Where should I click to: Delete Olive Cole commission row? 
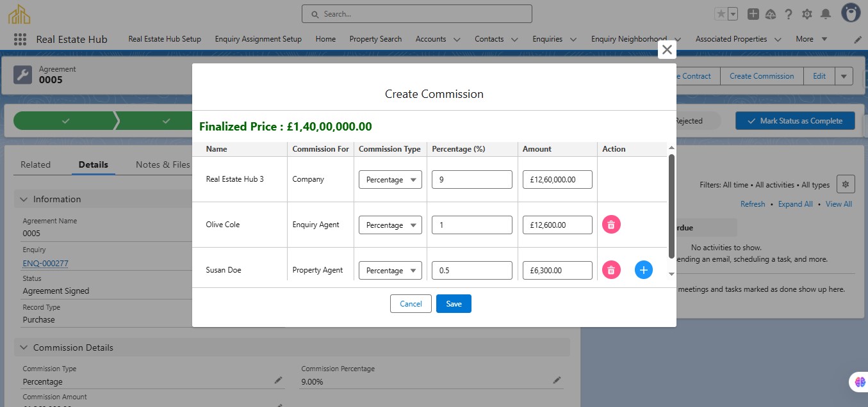[x=611, y=225]
